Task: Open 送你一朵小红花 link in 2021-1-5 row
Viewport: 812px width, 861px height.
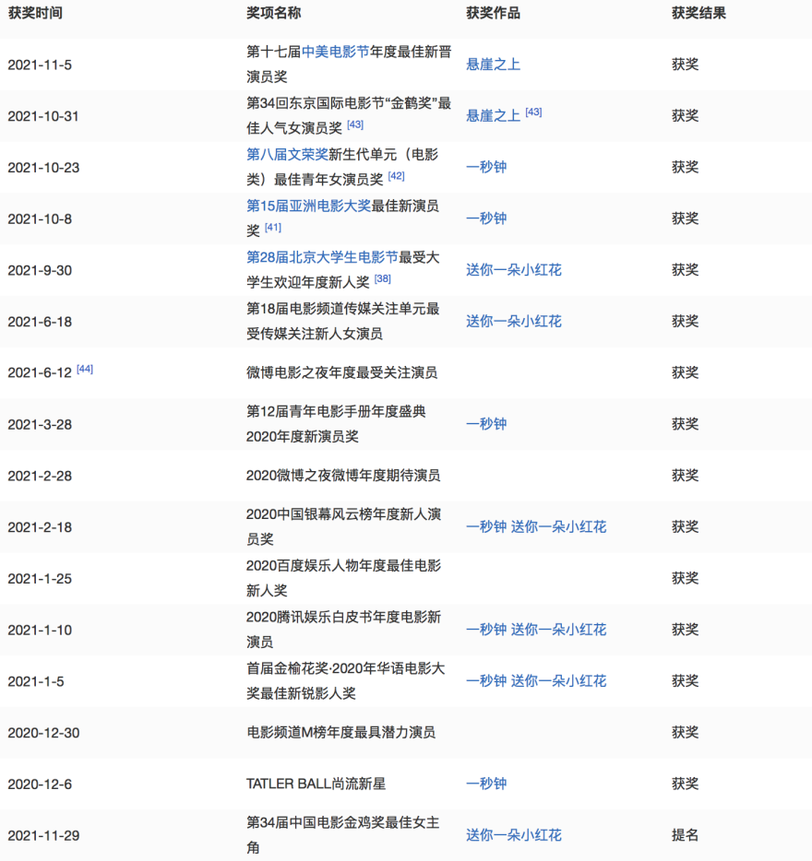Action: 558,681
